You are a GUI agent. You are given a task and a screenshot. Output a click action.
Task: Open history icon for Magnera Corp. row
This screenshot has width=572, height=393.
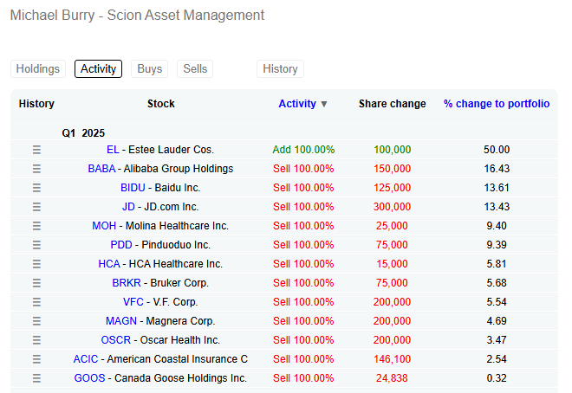click(36, 321)
